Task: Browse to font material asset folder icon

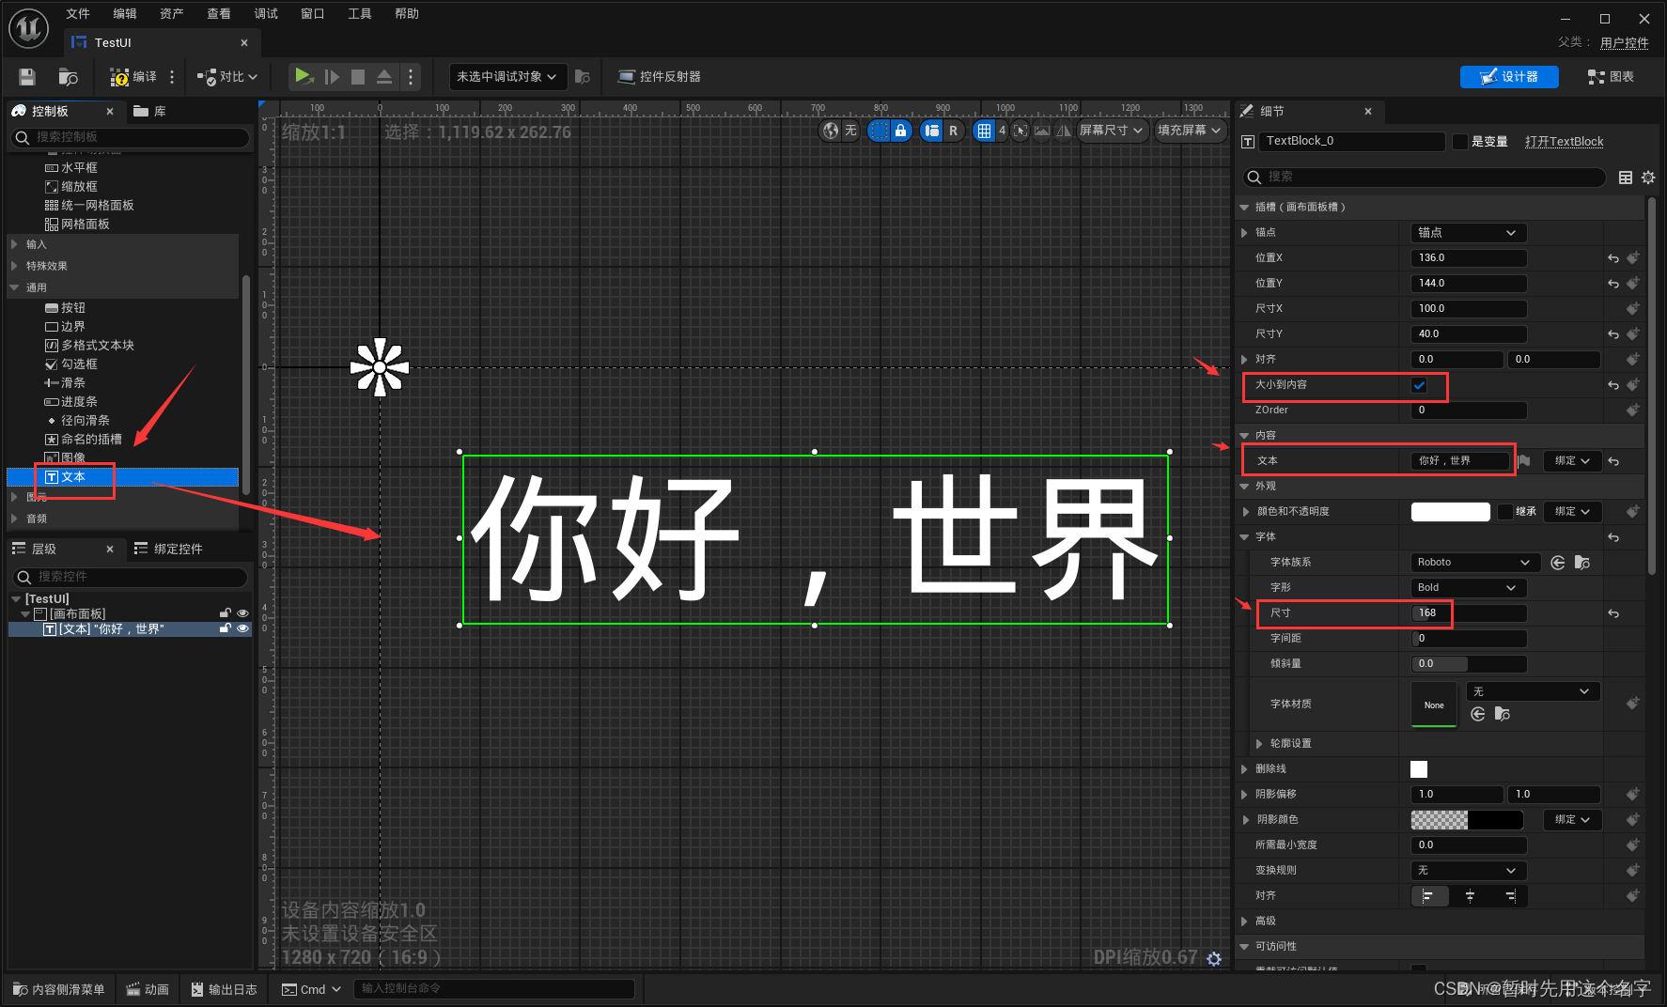Action: (x=1503, y=715)
